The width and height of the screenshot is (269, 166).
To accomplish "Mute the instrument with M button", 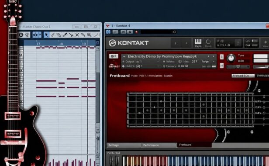I will 222,66.
